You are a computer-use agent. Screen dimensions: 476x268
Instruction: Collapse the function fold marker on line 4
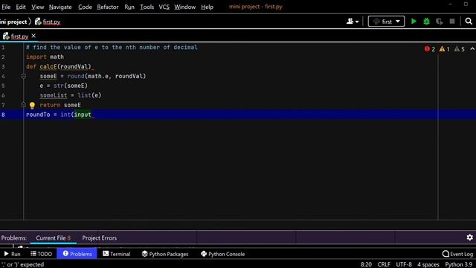click(x=23, y=76)
